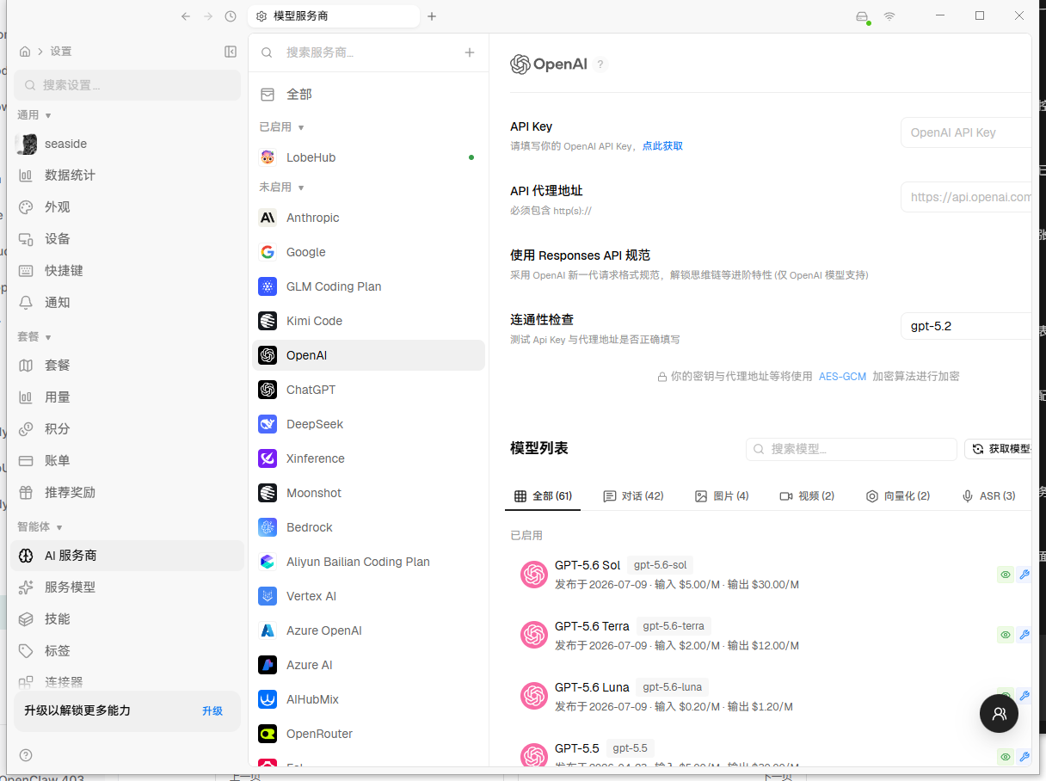
Task: Open help icon at sidebar bottom
Action: [26, 755]
